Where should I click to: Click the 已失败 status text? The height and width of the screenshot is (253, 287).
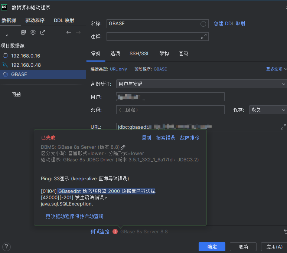click(x=48, y=138)
